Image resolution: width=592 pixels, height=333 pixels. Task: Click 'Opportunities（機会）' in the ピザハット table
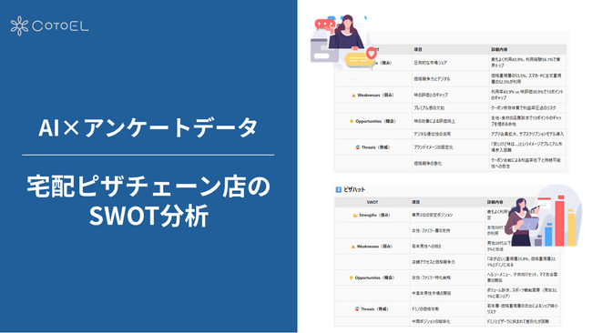tap(374, 277)
